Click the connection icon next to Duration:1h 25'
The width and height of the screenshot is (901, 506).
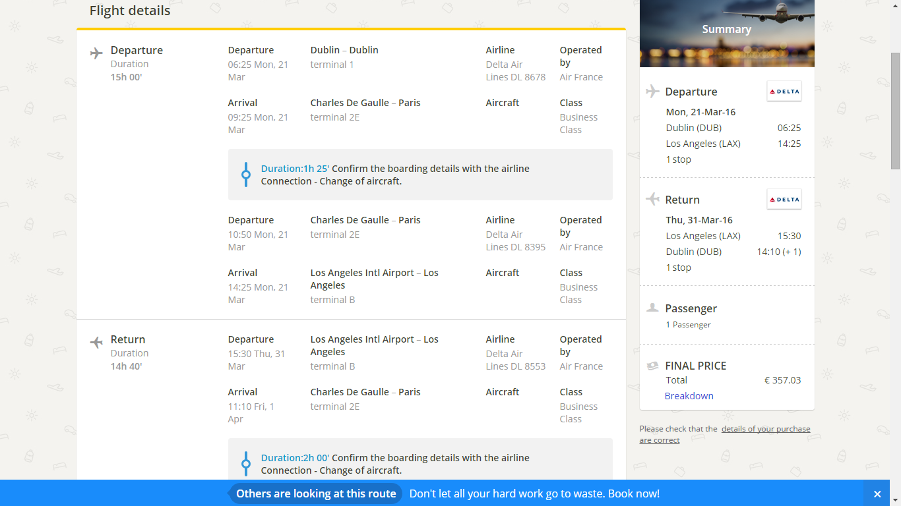(246, 175)
